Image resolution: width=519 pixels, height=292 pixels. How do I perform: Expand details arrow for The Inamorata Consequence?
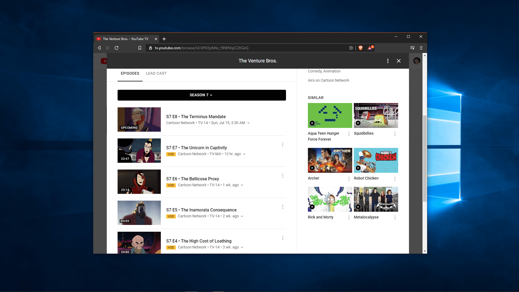[x=242, y=216]
